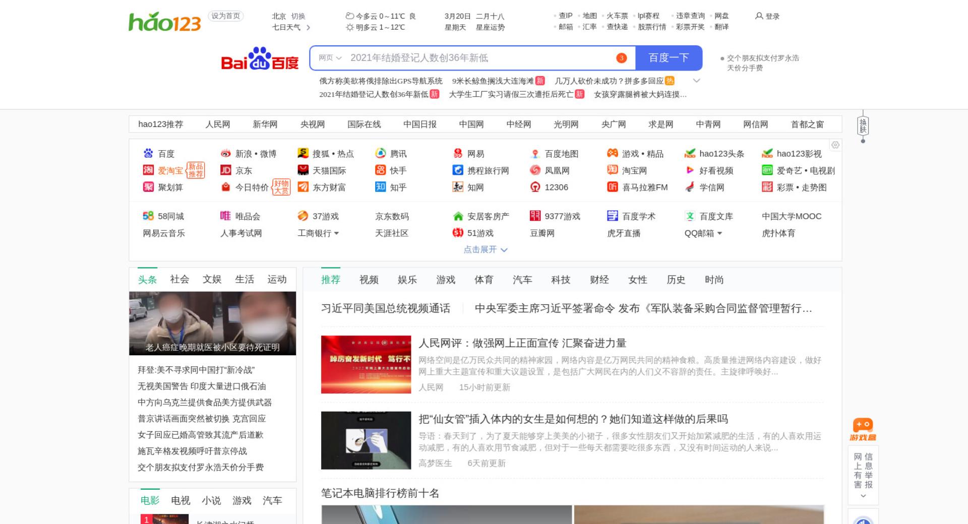Open the 星座运势 link
Image resolution: width=968 pixels, height=524 pixels.
[x=490, y=27]
